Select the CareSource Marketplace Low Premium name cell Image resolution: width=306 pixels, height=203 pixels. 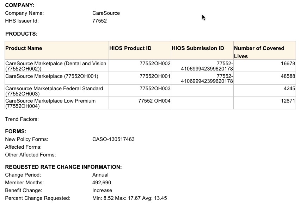tap(50, 103)
